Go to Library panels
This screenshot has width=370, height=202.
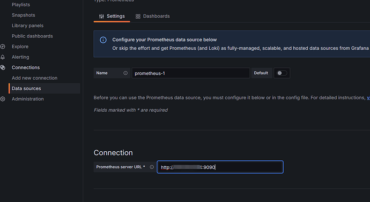(x=27, y=26)
